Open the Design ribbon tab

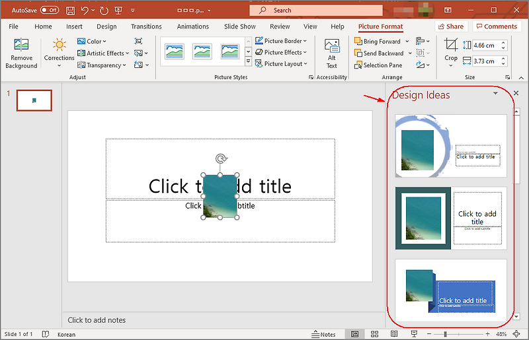(106, 26)
